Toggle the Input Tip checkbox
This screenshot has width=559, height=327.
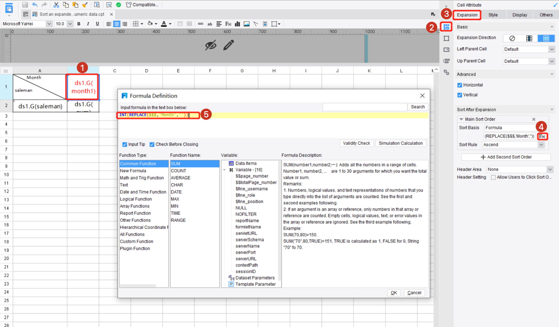(125, 144)
